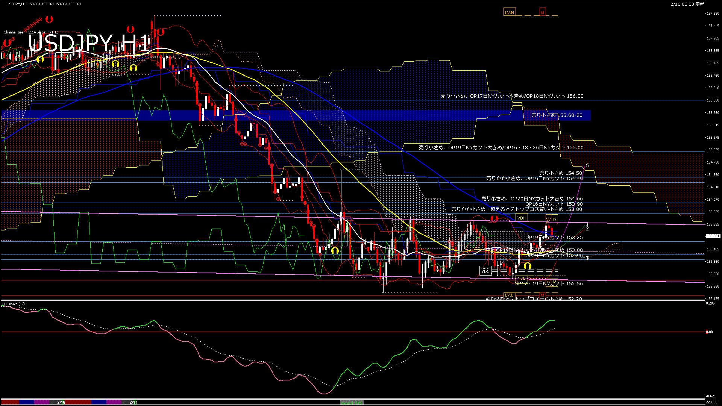Viewport: 722px width, 406px height.
Task: Select the 売り小さめ 155.60-80 zone label
Action: [x=557, y=115]
